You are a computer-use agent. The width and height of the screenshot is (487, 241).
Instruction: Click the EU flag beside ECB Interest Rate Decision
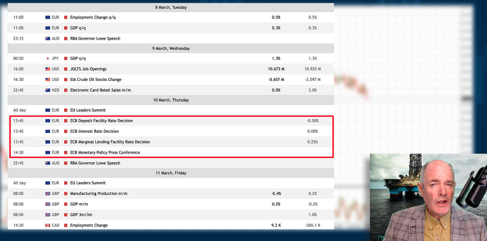[x=48, y=132]
